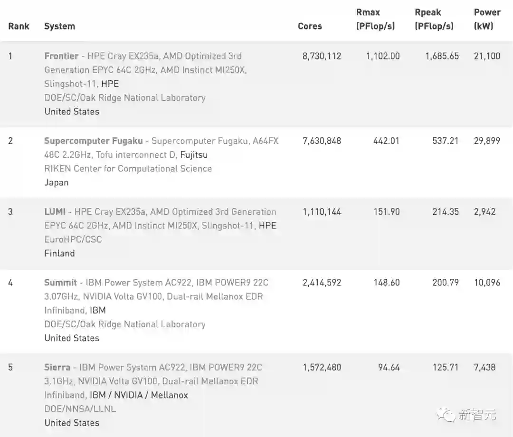The height and width of the screenshot is (437, 513).
Task: Click the 新智元 watermark text
Action: click(x=477, y=415)
